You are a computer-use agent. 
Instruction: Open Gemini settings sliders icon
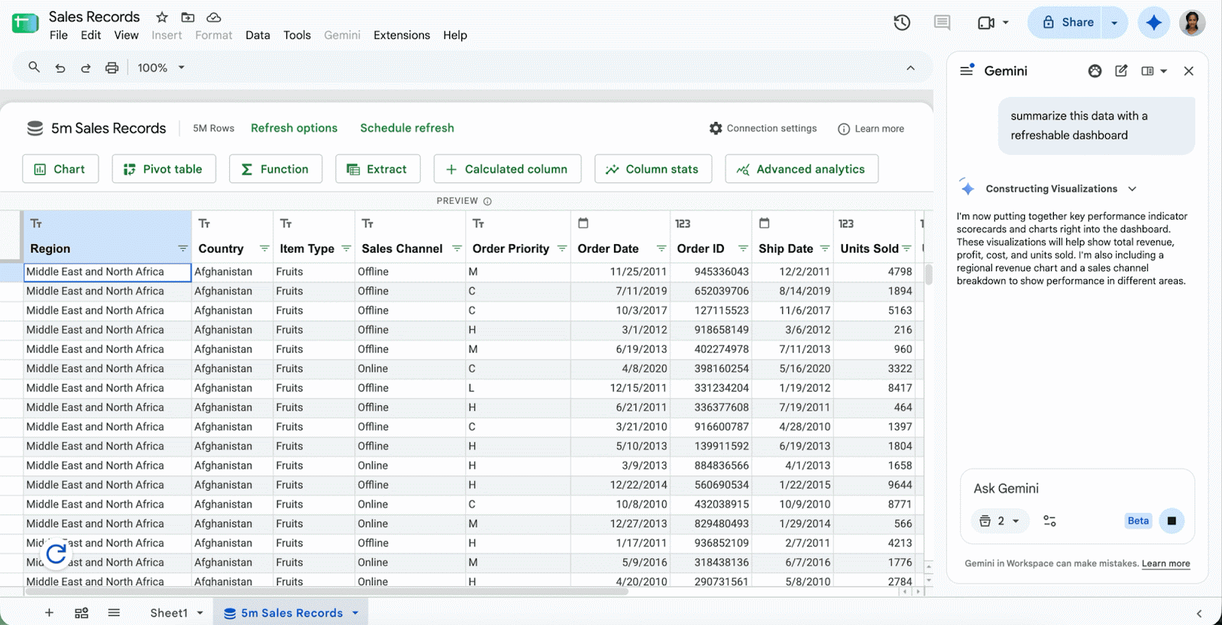tap(1050, 521)
